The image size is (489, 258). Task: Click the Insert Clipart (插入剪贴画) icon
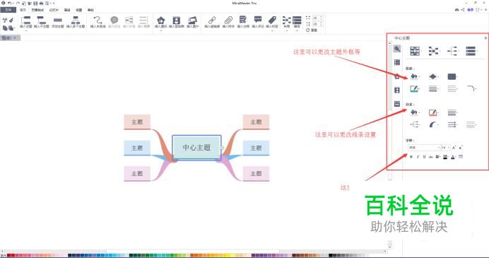pos(177,20)
